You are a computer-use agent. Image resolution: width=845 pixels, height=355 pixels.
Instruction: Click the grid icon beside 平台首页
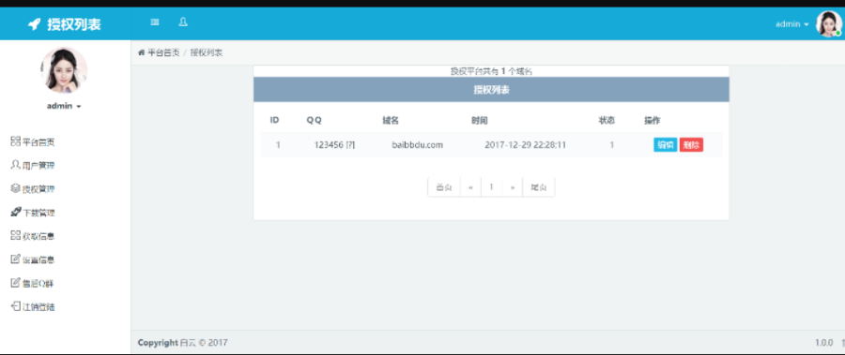pyautogui.click(x=16, y=141)
